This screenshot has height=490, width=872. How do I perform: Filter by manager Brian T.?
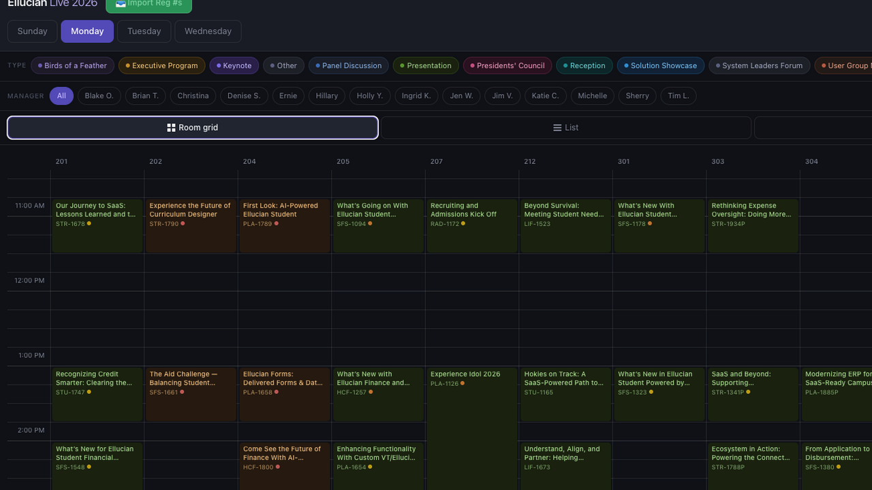coord(145,96)
